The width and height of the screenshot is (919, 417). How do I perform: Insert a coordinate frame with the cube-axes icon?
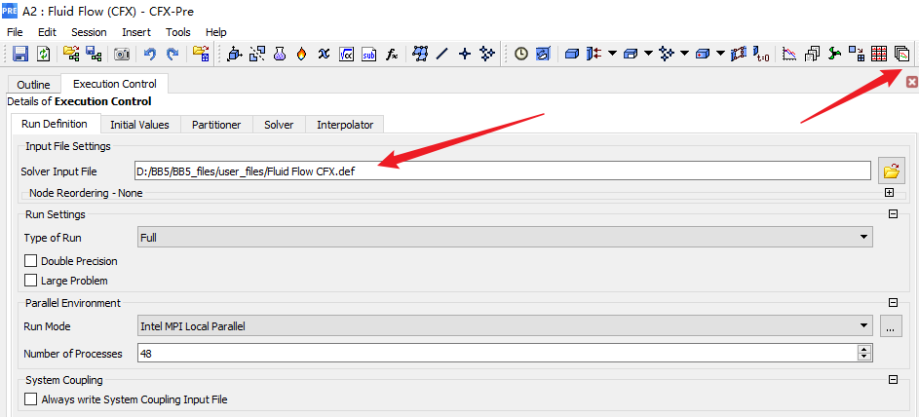point(235,54)
